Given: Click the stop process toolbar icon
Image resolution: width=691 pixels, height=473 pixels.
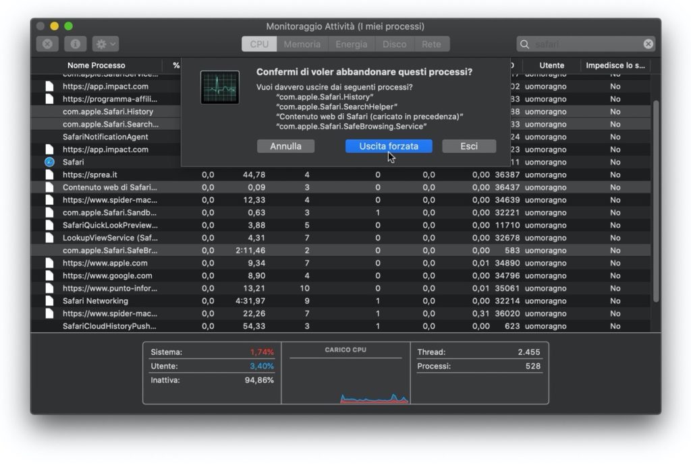Looking at the screenshot, I should click(x=47, y=44).
